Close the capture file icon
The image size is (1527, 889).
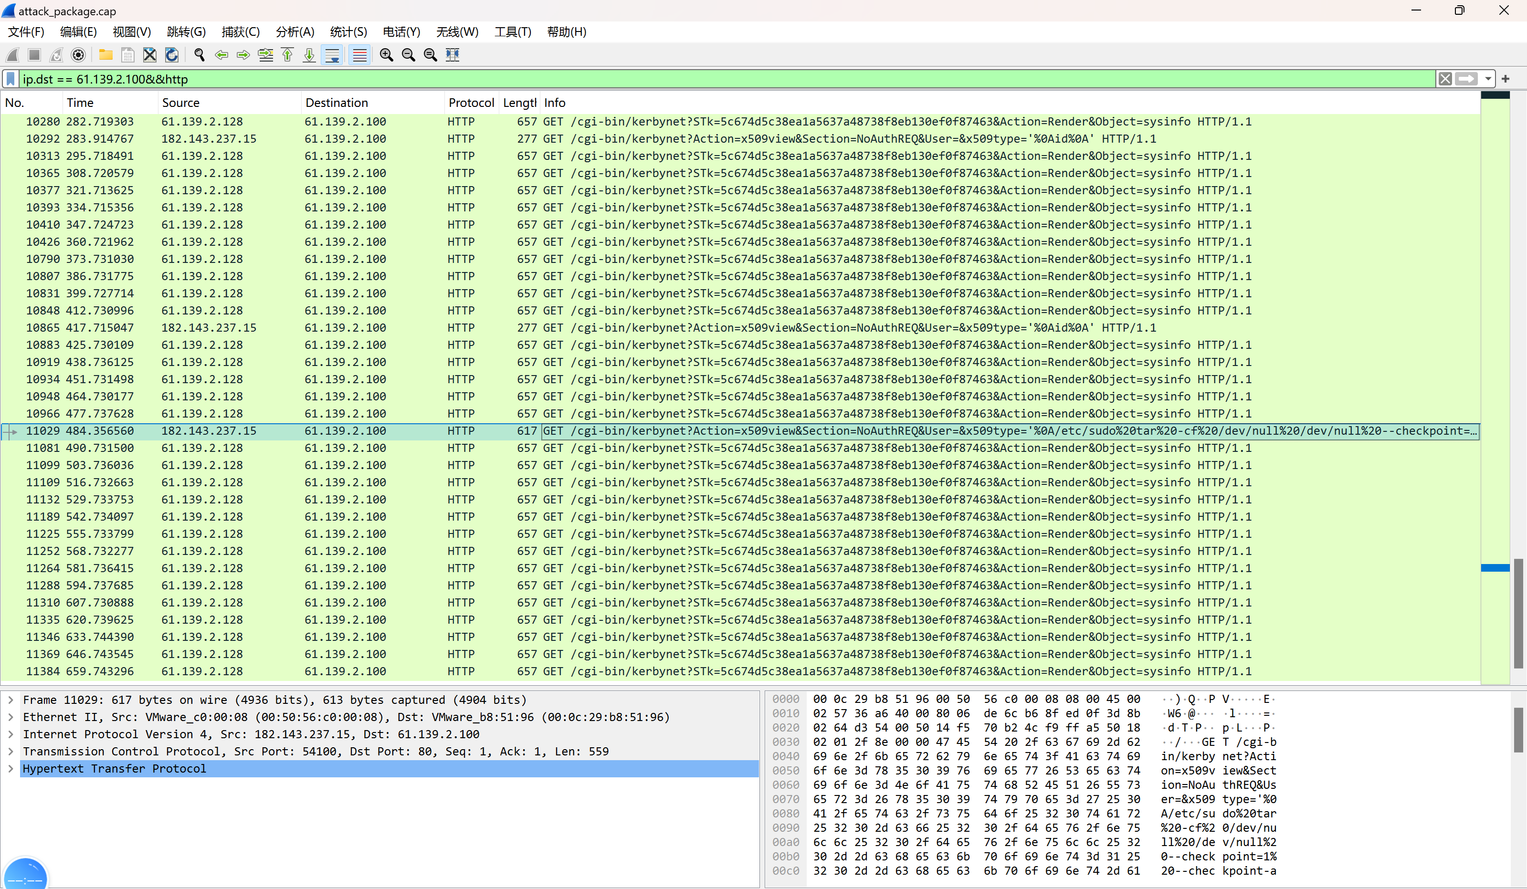tap(150, 55)
